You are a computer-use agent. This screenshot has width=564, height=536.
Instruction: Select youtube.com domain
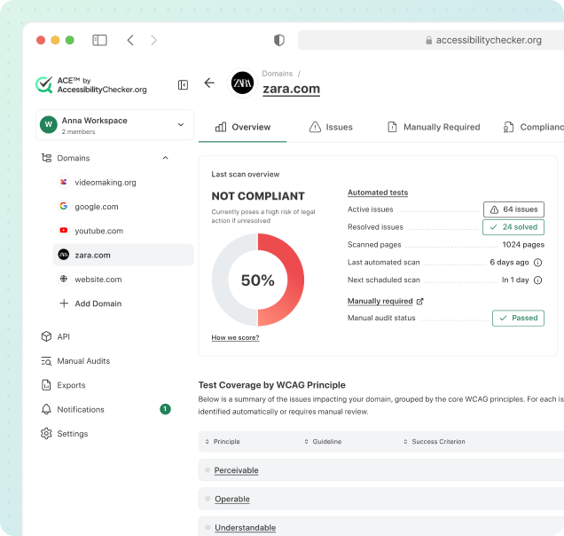[x=99, y=231]
